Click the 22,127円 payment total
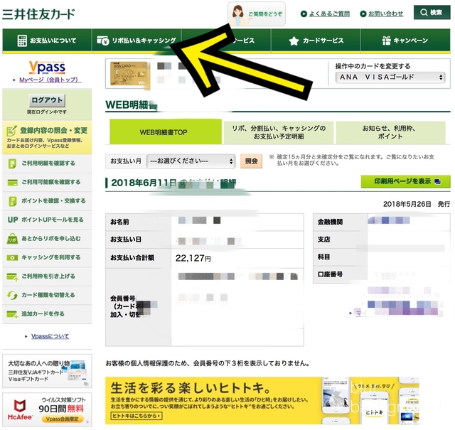 click(193, 258)
